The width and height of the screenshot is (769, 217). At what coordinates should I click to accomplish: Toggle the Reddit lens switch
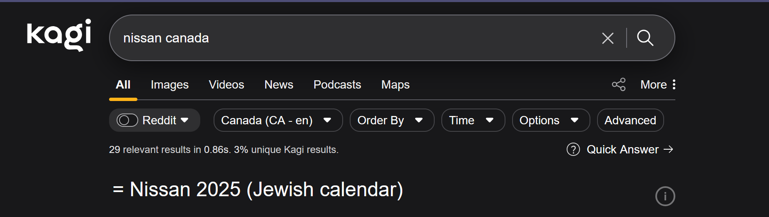click(x=127, y=120)
